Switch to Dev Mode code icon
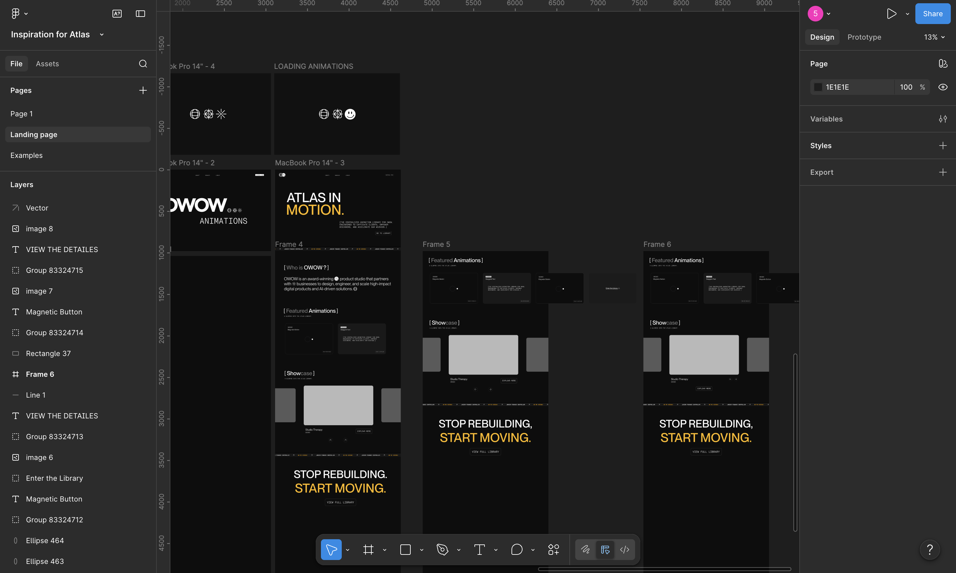Screen dimensions: 956x573 (x=625, y=549)
